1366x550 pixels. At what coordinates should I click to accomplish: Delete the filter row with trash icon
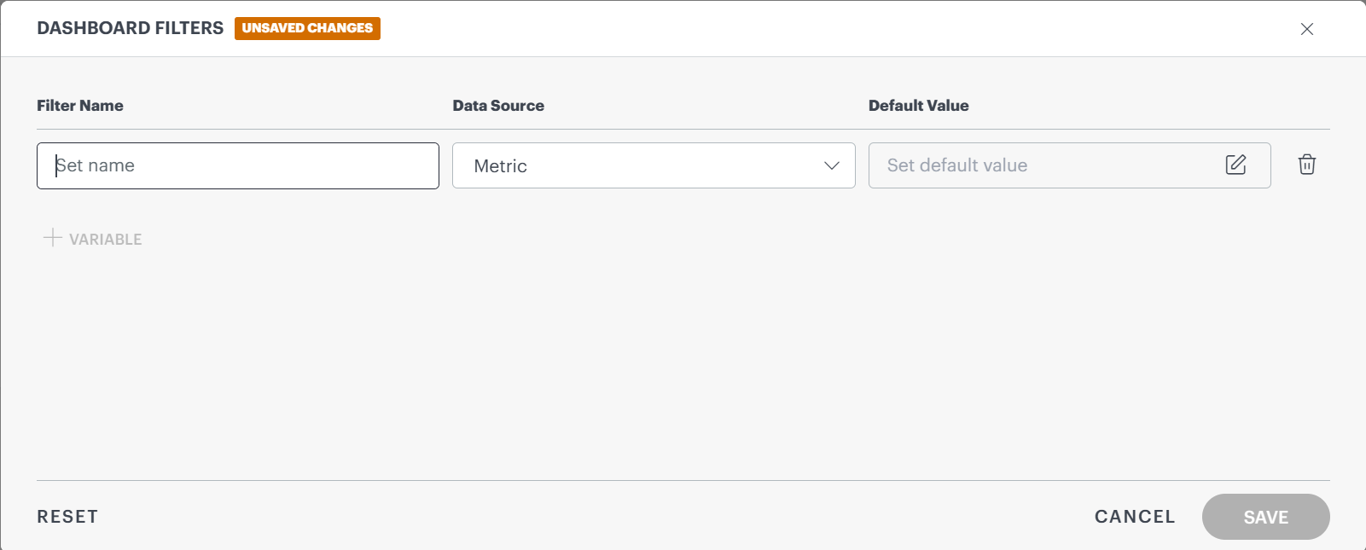click(1306, 165)
